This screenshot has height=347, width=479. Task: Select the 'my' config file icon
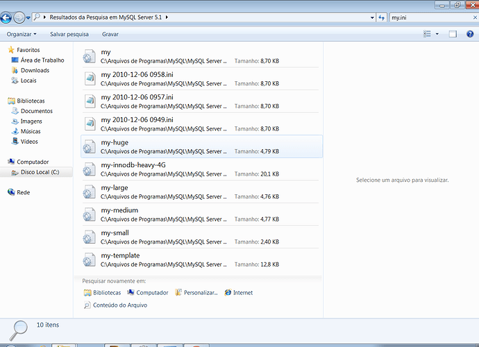(x=89, y=56)
